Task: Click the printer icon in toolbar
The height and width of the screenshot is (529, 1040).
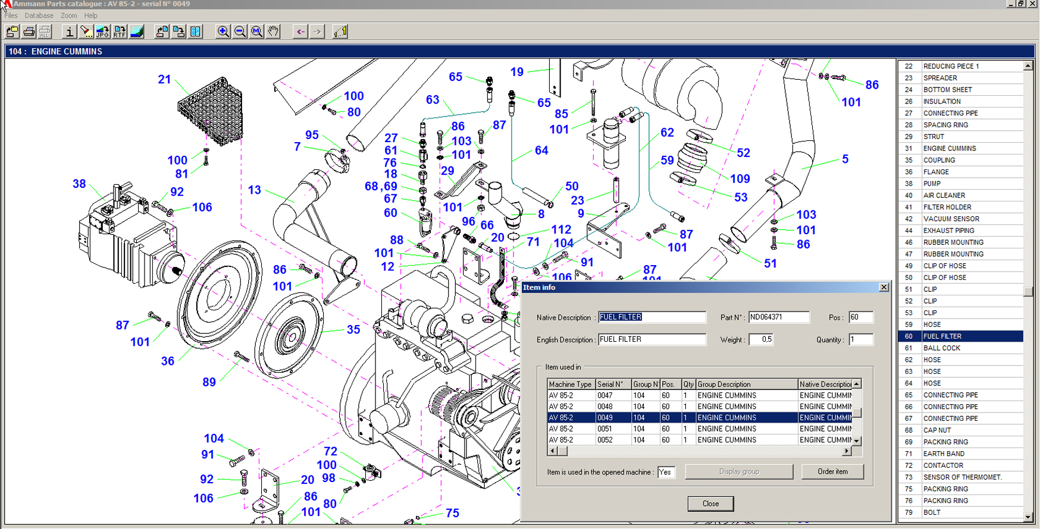Action: click(x=29, y=32)
